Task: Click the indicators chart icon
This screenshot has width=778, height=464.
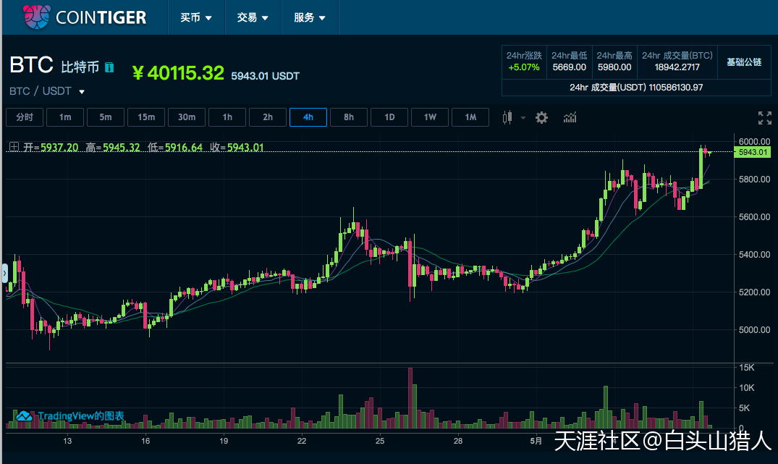Action: click(570, 117)
